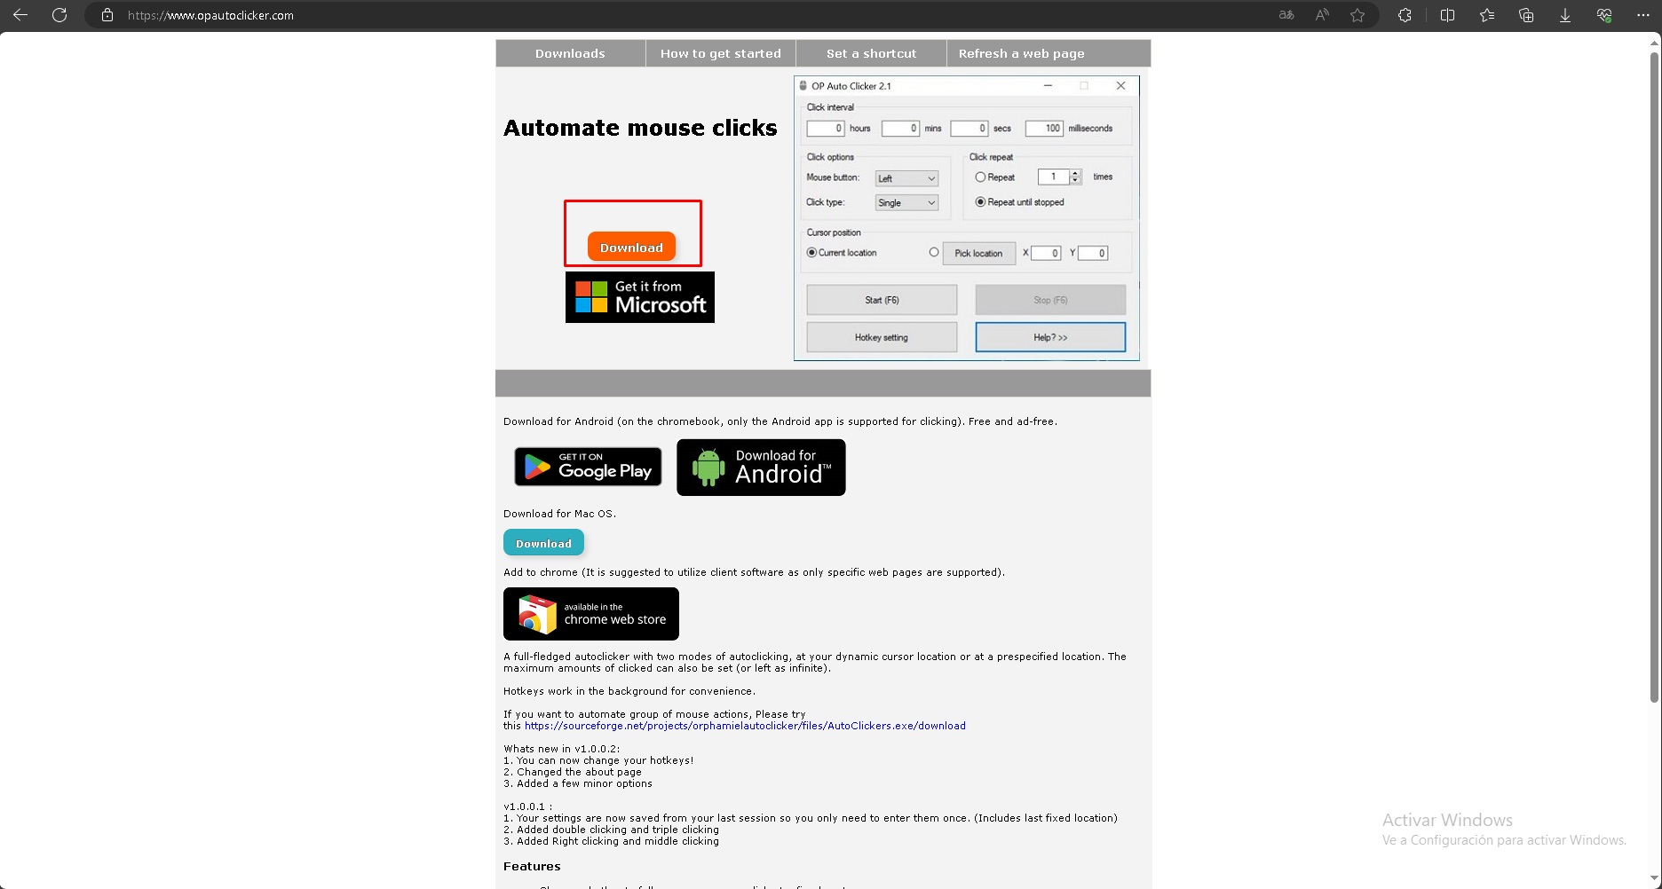Expand the Click type dropdown

coord(906,203)
